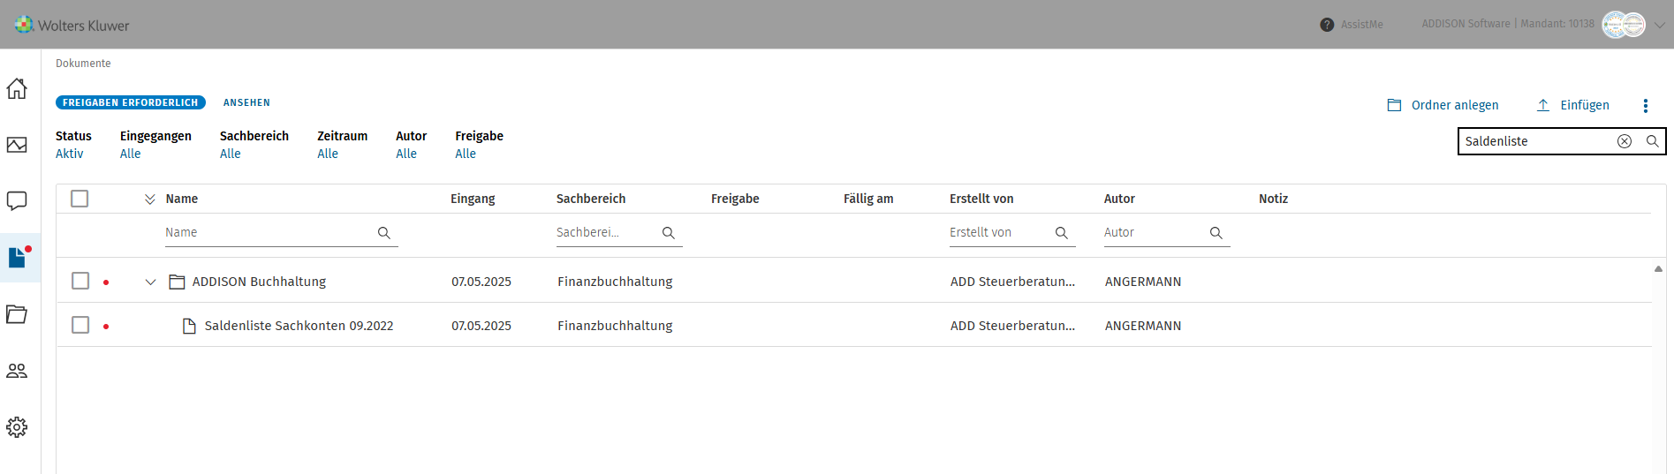
Task: Click red status dot of Saldenliste Sachkonten
Action: [106, 327]
